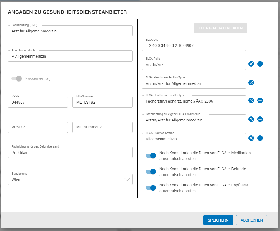Click the ELGA GDA DATEN LADEN button

[x=220, y=28]
